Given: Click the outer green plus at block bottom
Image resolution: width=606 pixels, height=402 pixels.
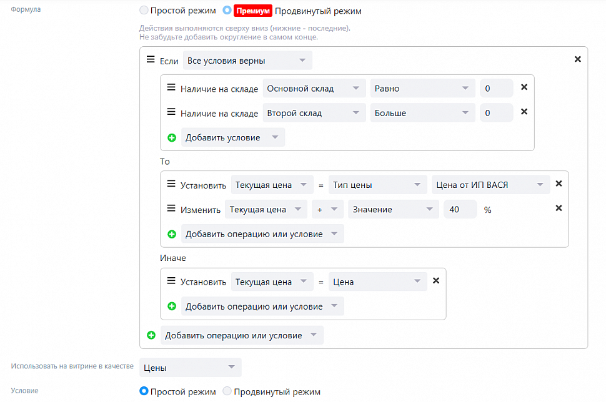Looking at the screenshot, I should coord(151,336).
